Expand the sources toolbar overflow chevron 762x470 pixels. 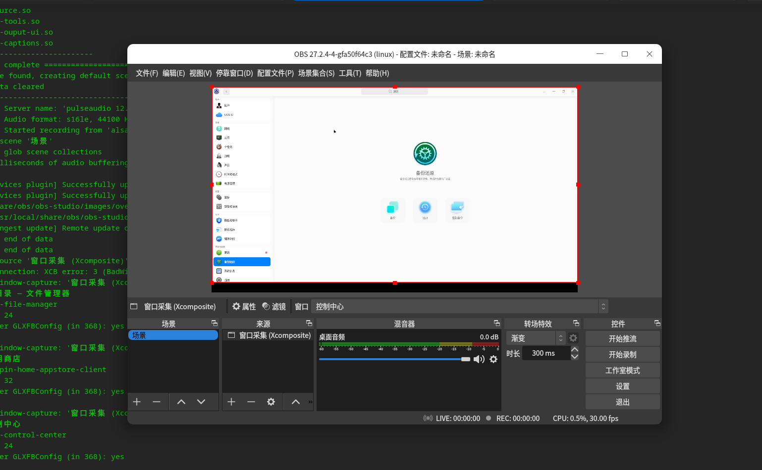coord(310,402)
